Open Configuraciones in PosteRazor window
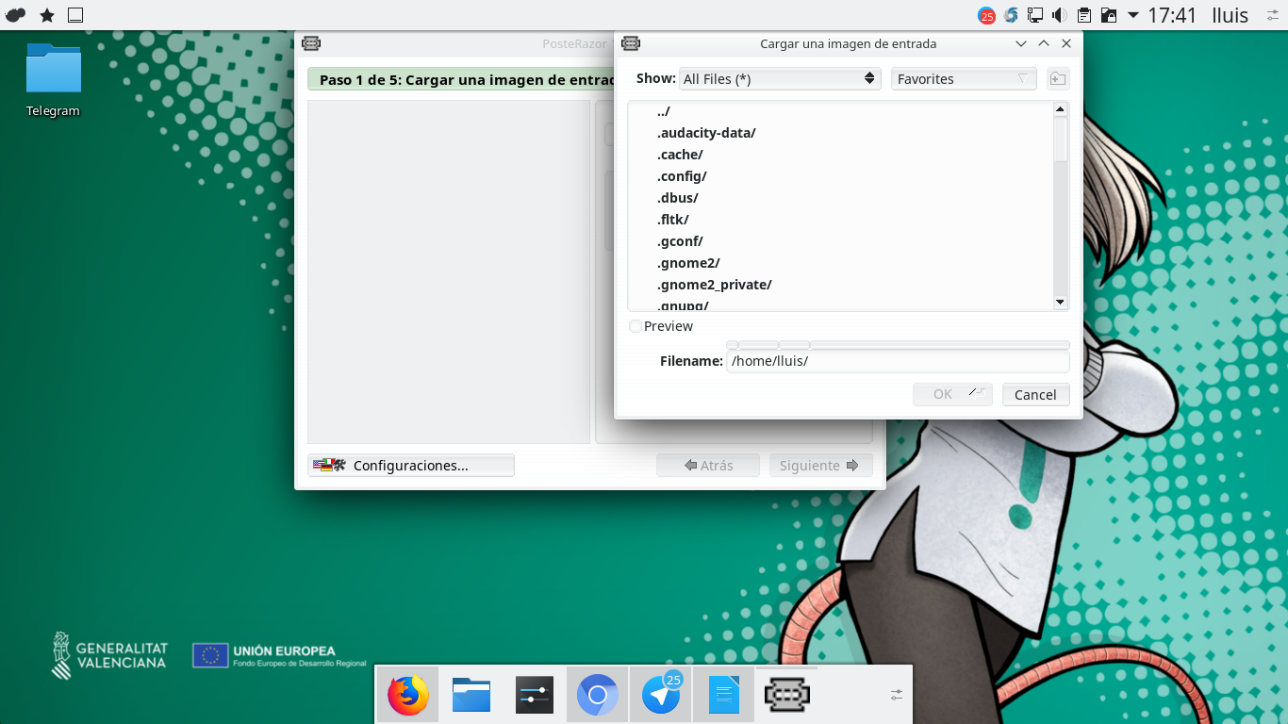Viewport: 1288px width, 724px height. pyautogui.click(x=411, y=466)
